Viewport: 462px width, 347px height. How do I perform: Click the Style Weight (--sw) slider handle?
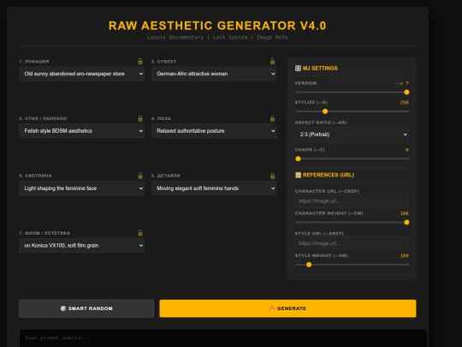click(309, 265)
